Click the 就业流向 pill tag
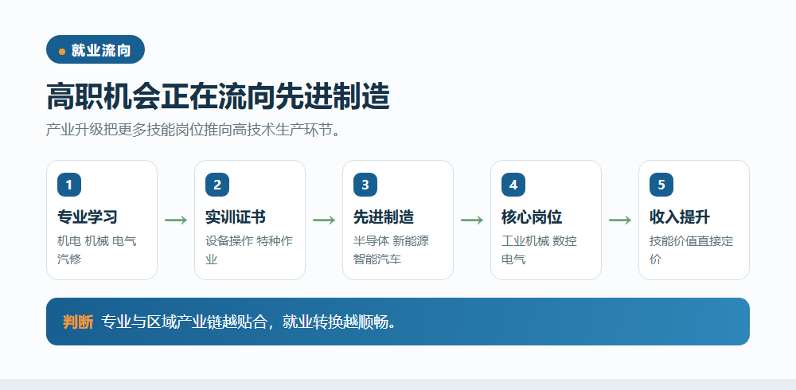796x390 pixels. coord(96,49)
